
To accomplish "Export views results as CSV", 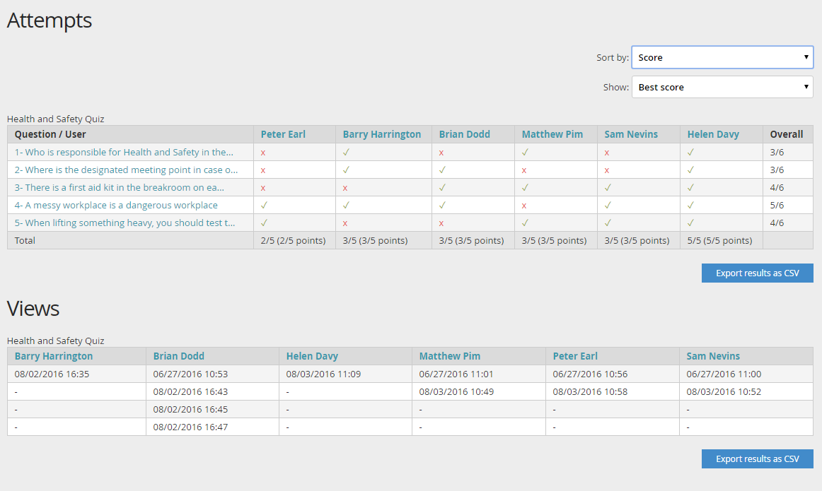I will tap(757, 459).
